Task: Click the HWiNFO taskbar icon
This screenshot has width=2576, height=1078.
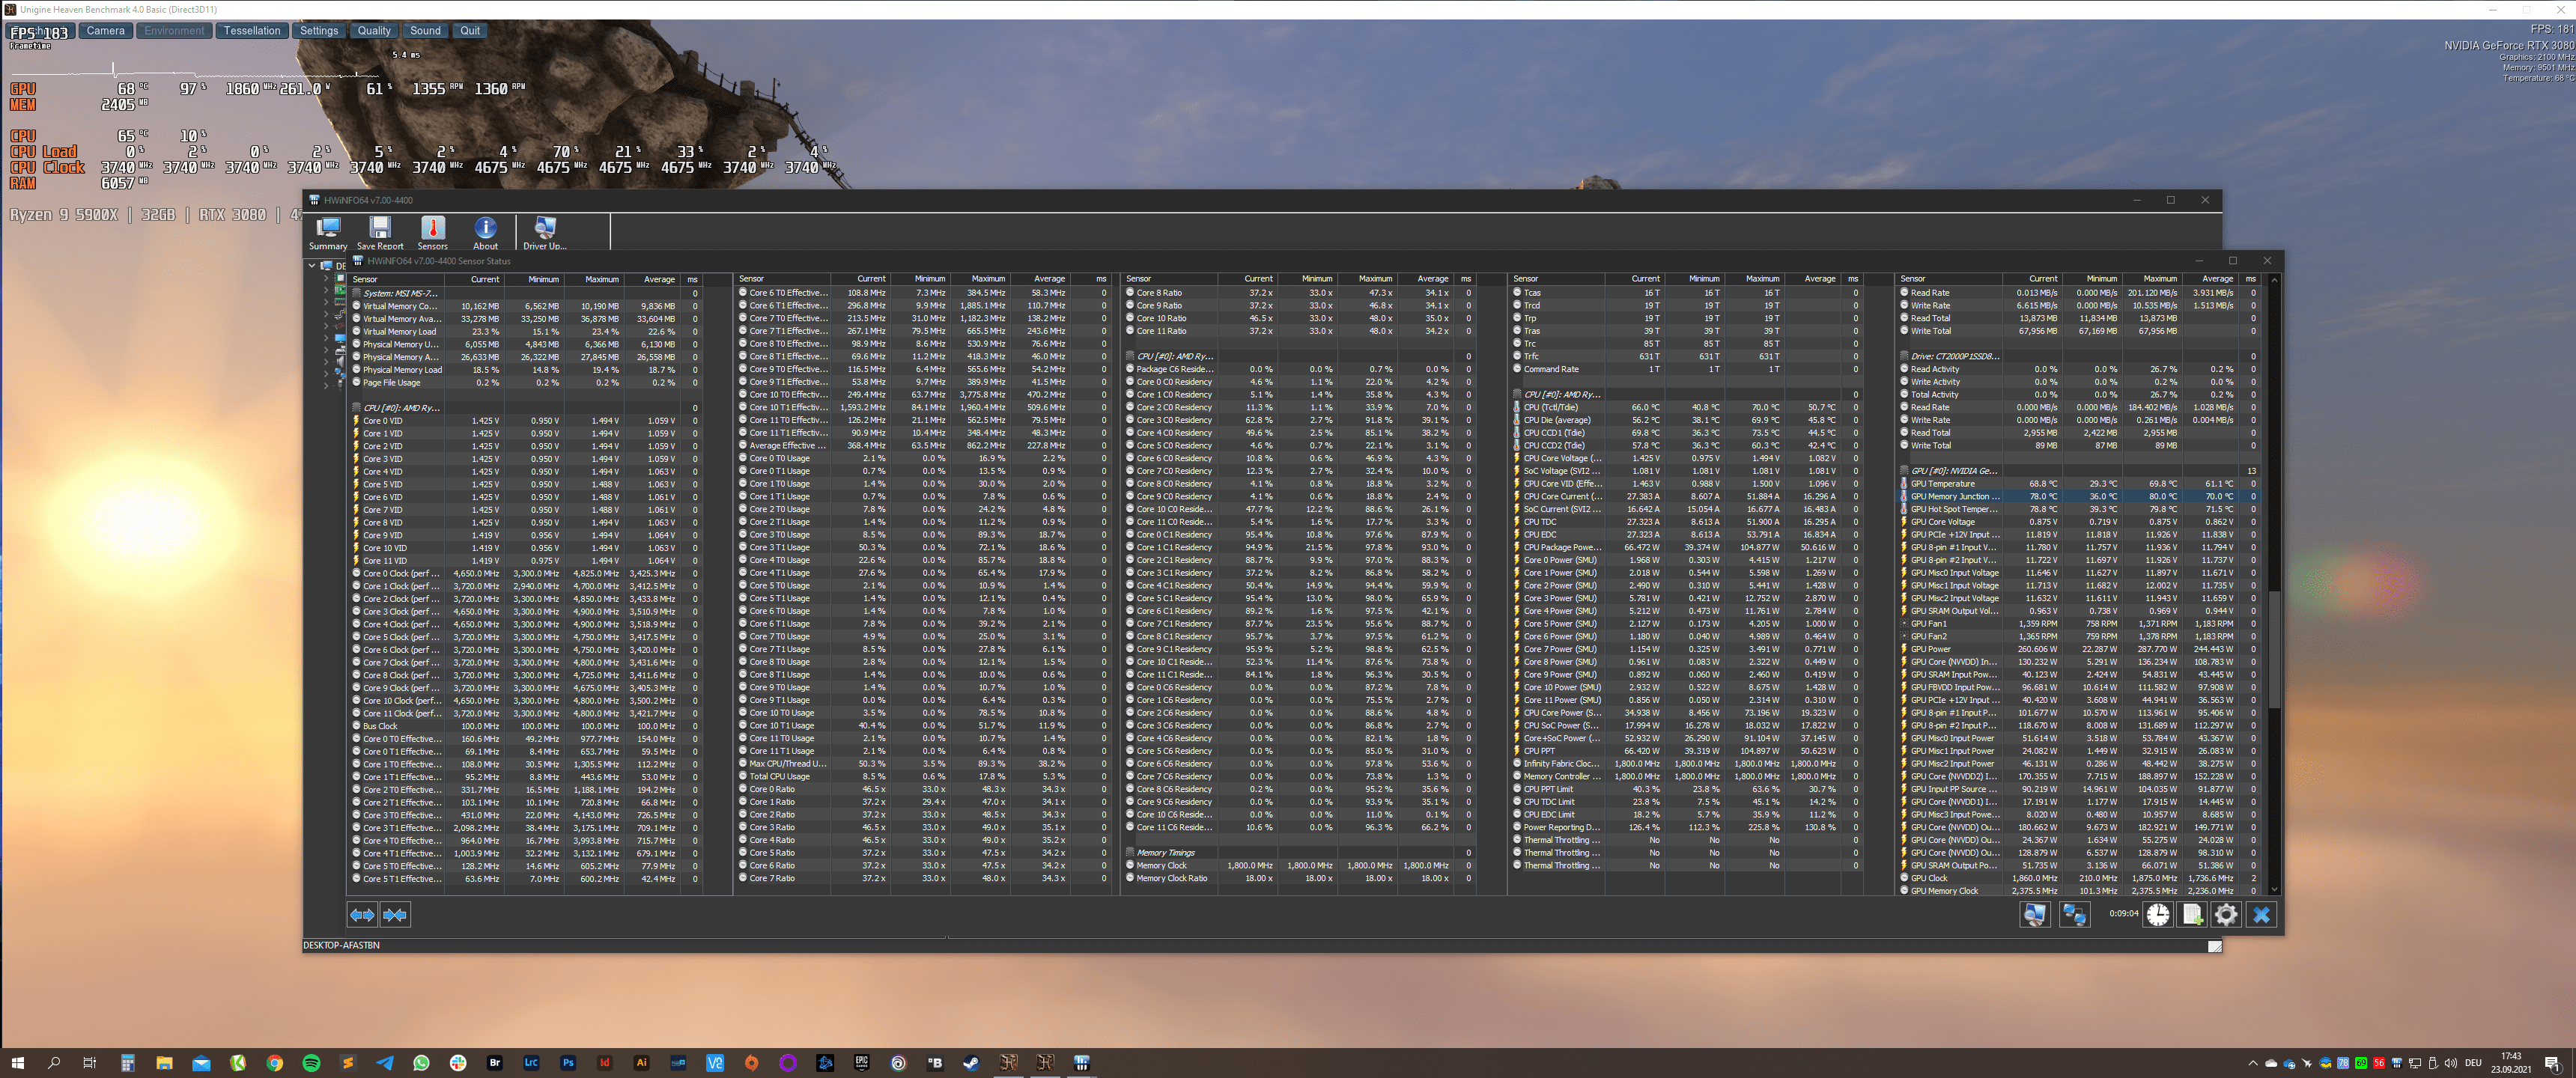Action: tap(1081, 1062)
